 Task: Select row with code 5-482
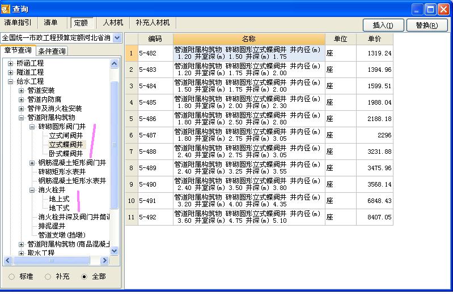pos(259,53)
